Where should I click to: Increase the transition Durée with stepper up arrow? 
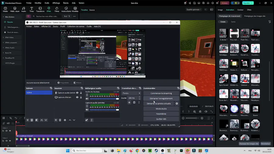pos(139,97)
